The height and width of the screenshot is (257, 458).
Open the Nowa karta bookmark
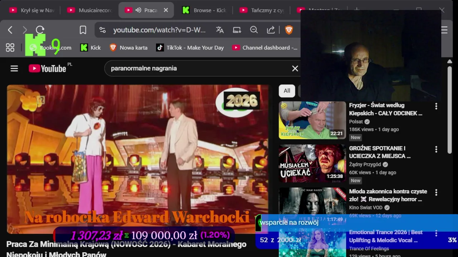[128, 47]
